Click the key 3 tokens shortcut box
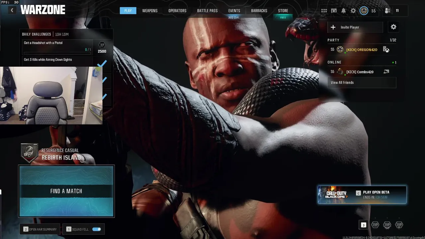The image size is (425, 239). (364, 225)
